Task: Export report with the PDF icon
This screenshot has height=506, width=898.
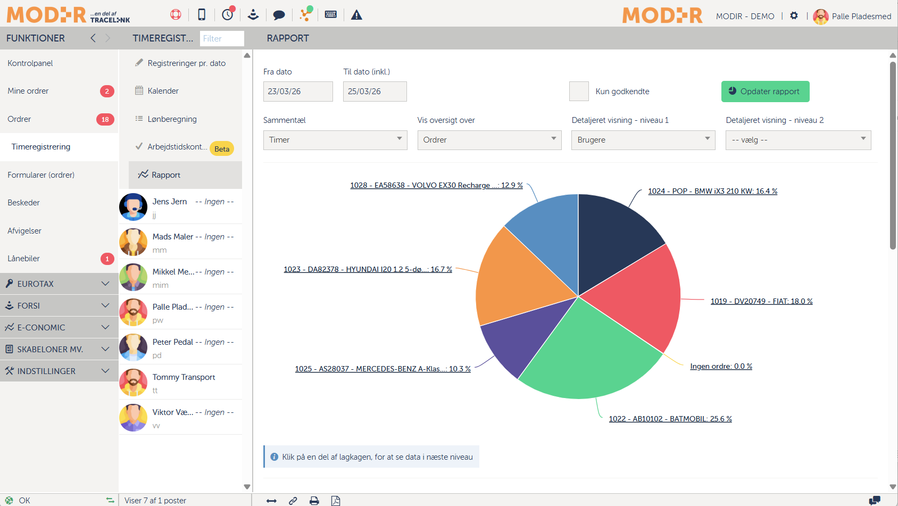Action: (336, 501)
